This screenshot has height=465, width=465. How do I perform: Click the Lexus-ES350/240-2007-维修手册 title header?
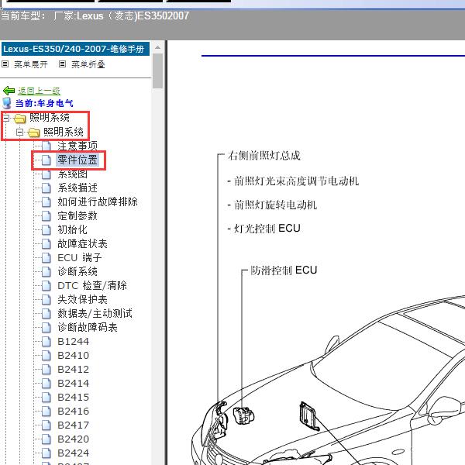75,49
